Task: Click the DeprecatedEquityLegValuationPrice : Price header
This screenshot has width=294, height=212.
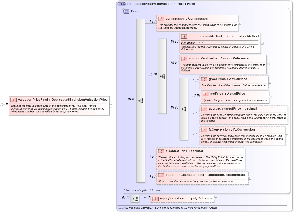Action: (x=161, y=4)
